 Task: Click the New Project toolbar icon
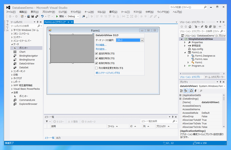point(22,16)
